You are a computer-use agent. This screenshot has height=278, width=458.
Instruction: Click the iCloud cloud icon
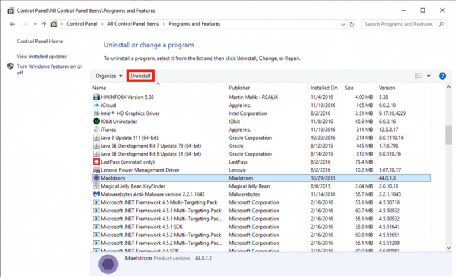(96, 105)
